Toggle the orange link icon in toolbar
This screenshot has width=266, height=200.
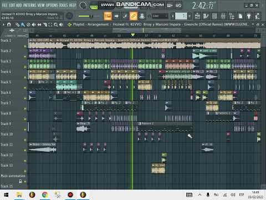tap(133, 16)
